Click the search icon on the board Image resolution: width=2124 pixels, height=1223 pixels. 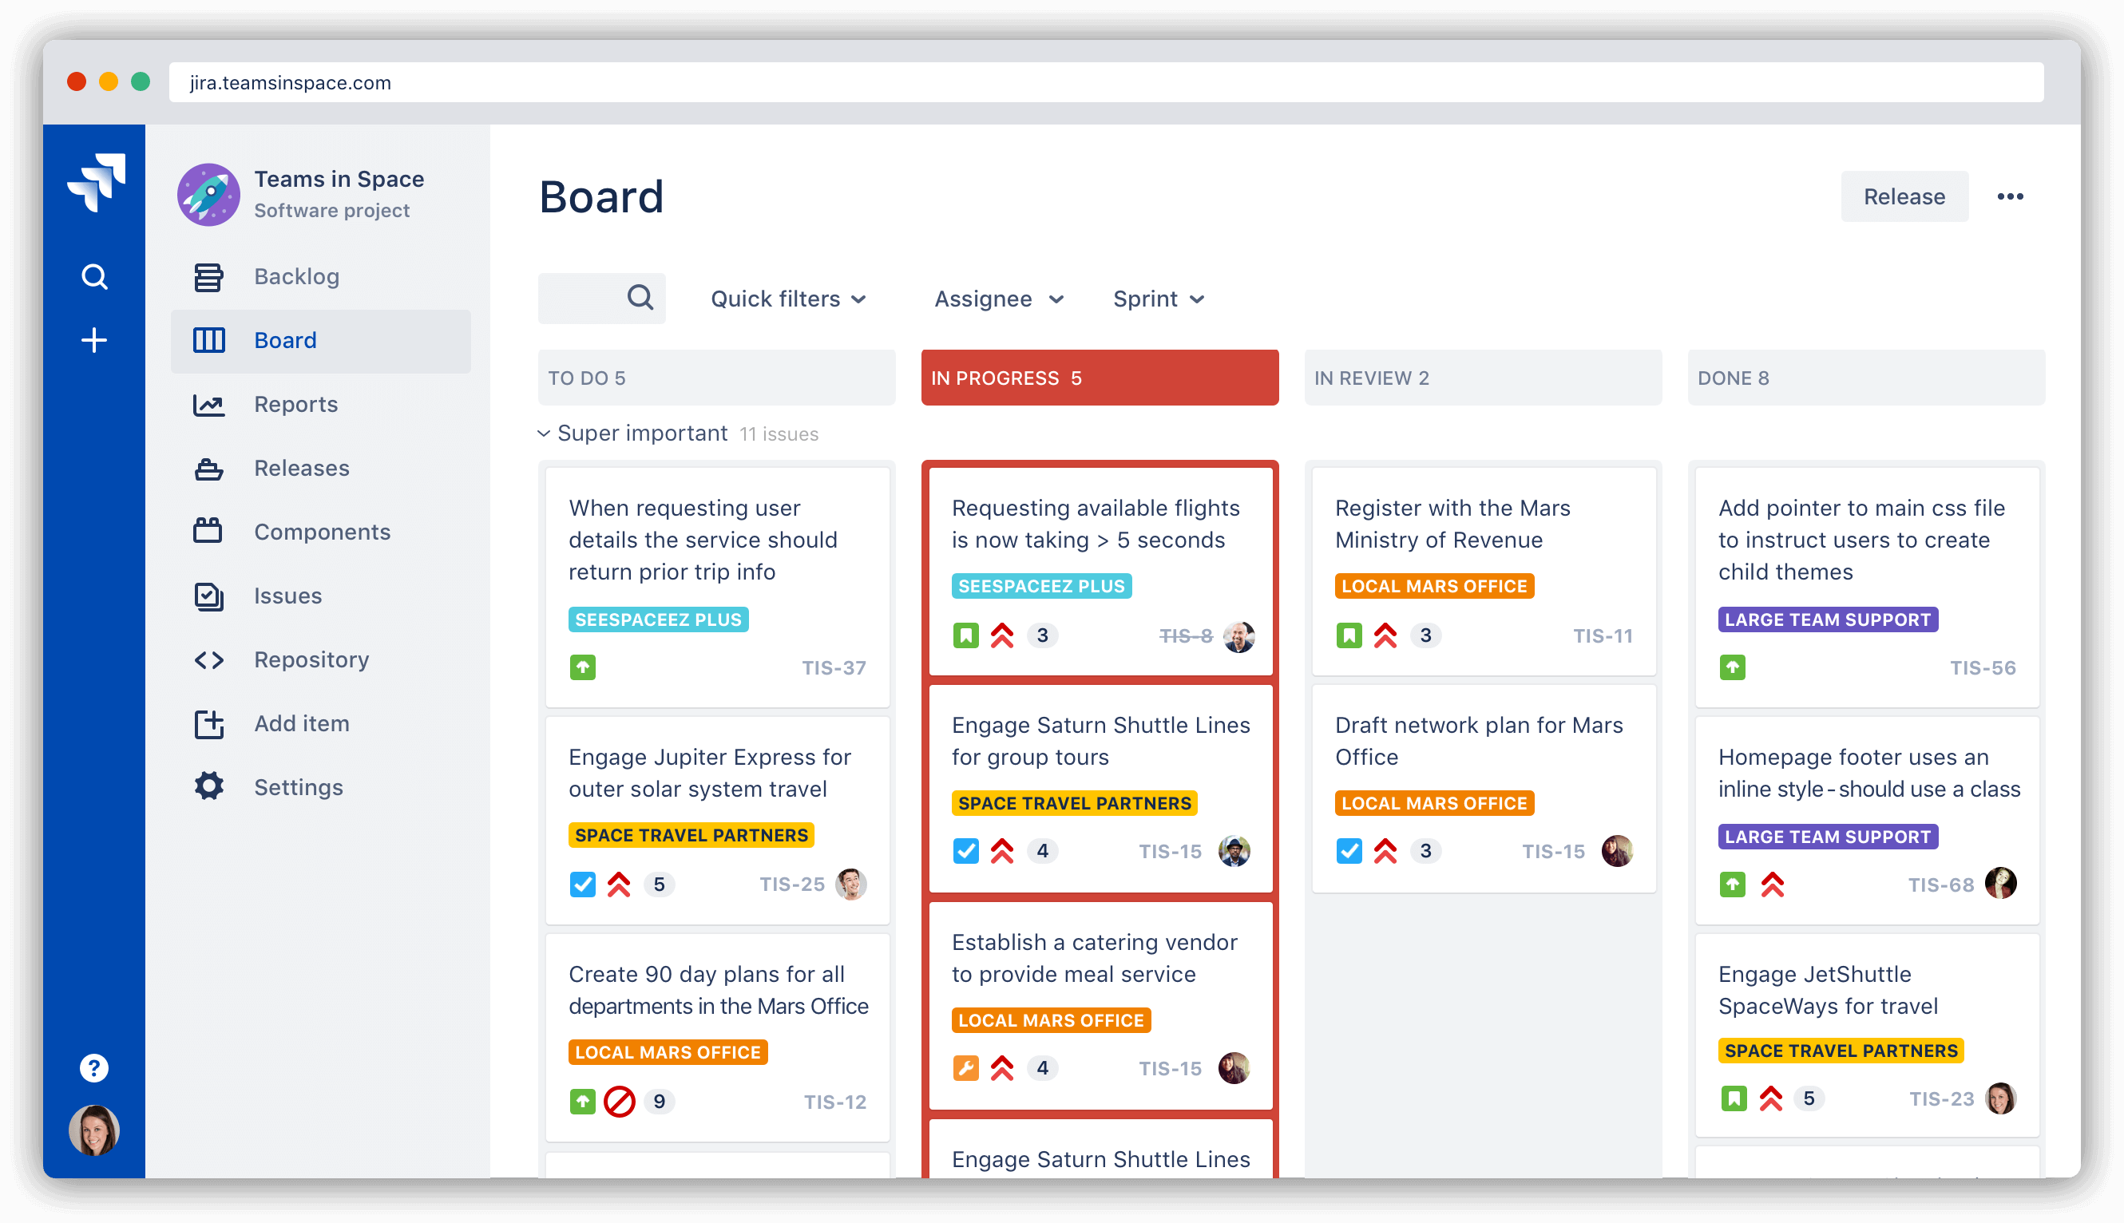click(x=637, y=298)
